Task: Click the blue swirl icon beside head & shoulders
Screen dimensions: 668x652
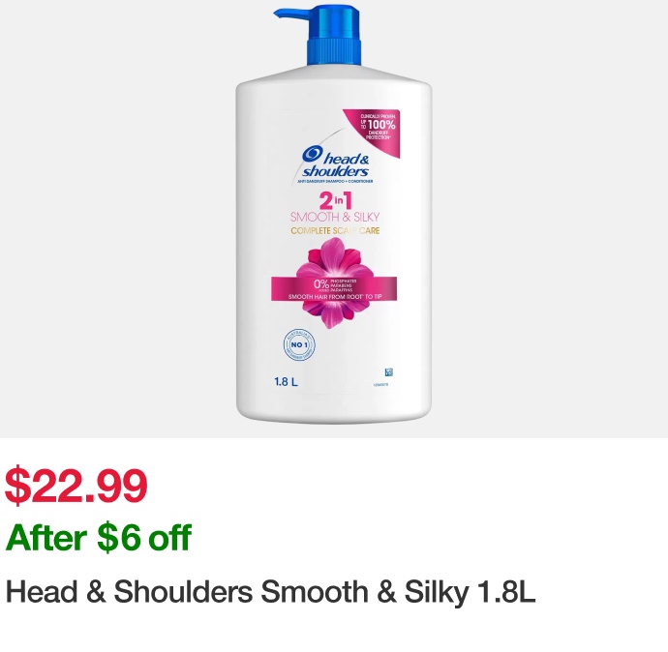Action: (313, 154)
